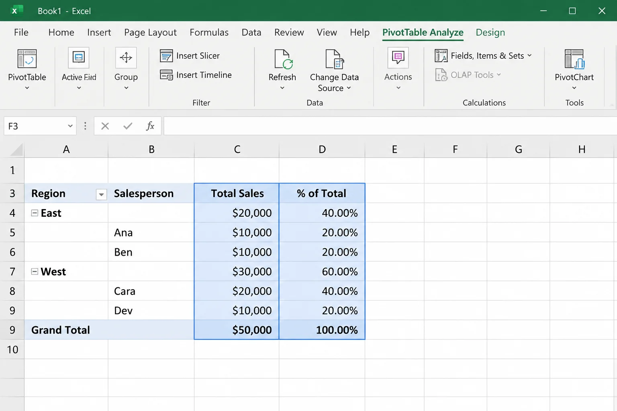Click the Group selection icon

[126, 58]
